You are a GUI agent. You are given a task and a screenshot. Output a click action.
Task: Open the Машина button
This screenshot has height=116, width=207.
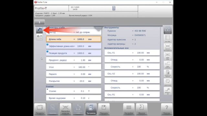142,109
